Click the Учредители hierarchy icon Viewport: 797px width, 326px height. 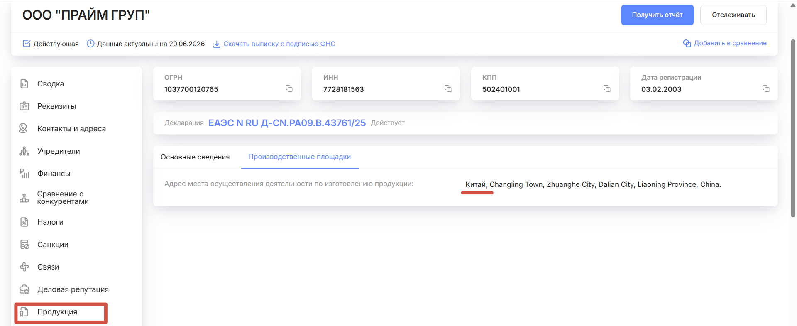click(x=24, y=151)
